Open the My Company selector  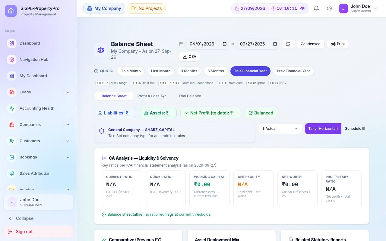pos(104,8)
